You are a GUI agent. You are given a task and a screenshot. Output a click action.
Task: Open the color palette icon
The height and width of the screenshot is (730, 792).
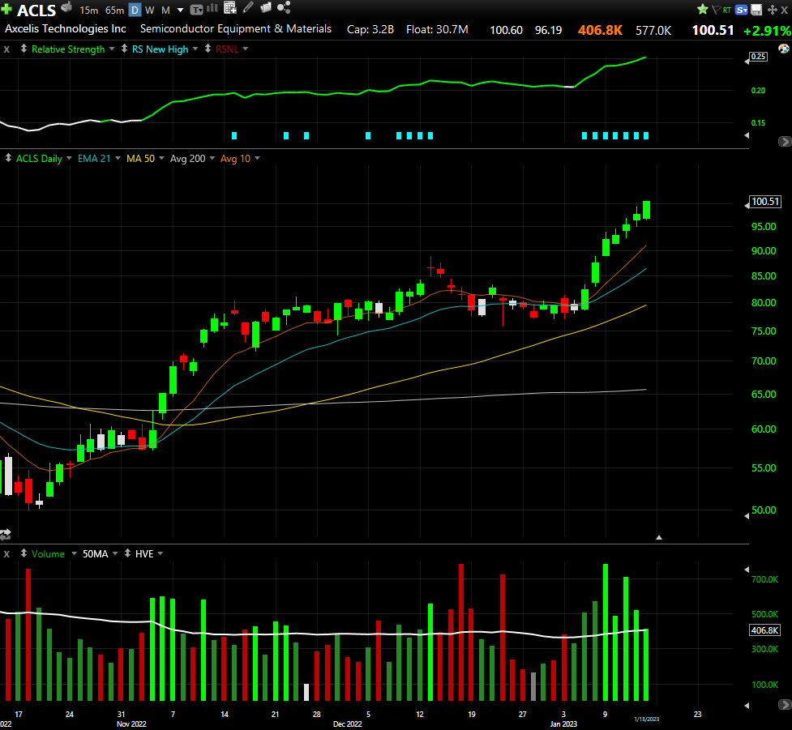click(x=783, y=49)
